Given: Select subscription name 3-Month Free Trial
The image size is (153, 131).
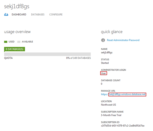Looking at the screenshot, I should [x=111, y=115].
